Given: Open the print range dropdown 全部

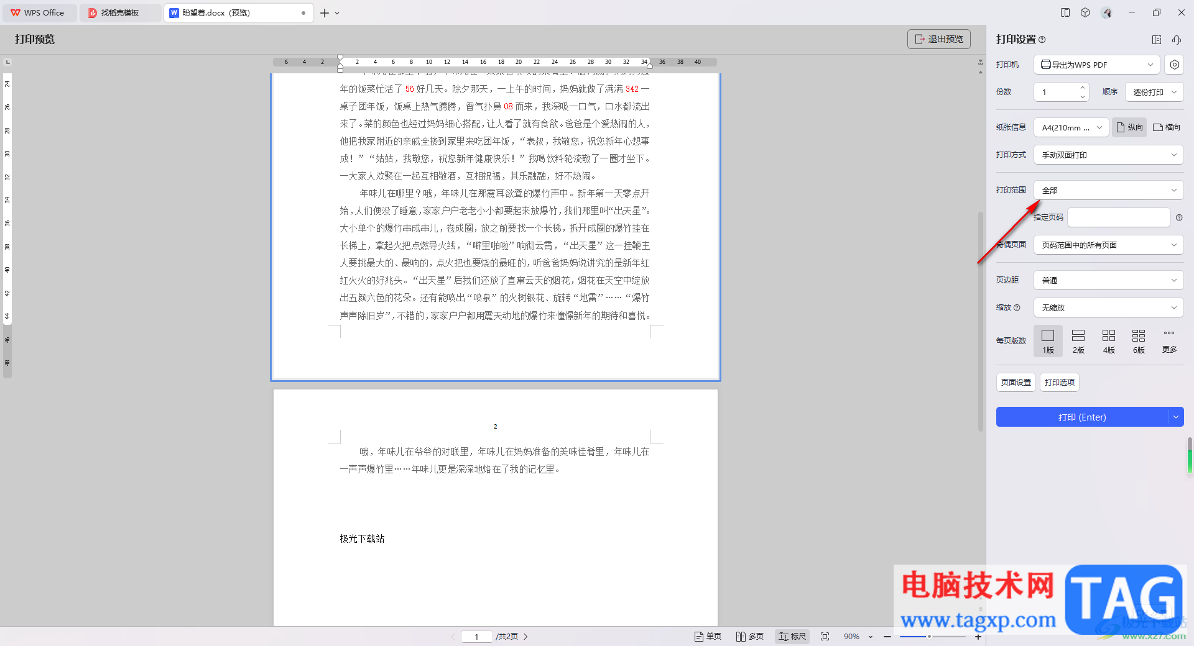Looking at the screenshot, I should tap(1109, 190).
